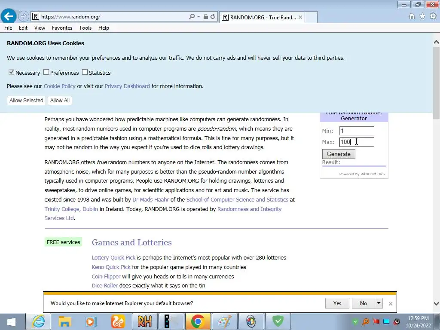Click the Home icon in the IE toolbar
The width and height of the screenshot is (440, 330).
(412, 16)
